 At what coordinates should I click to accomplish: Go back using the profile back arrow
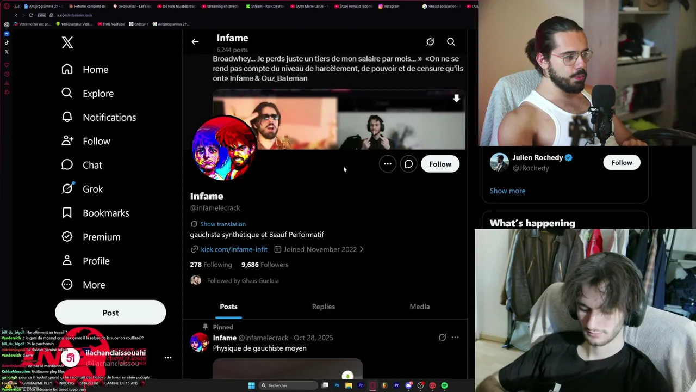click(195, 42)
